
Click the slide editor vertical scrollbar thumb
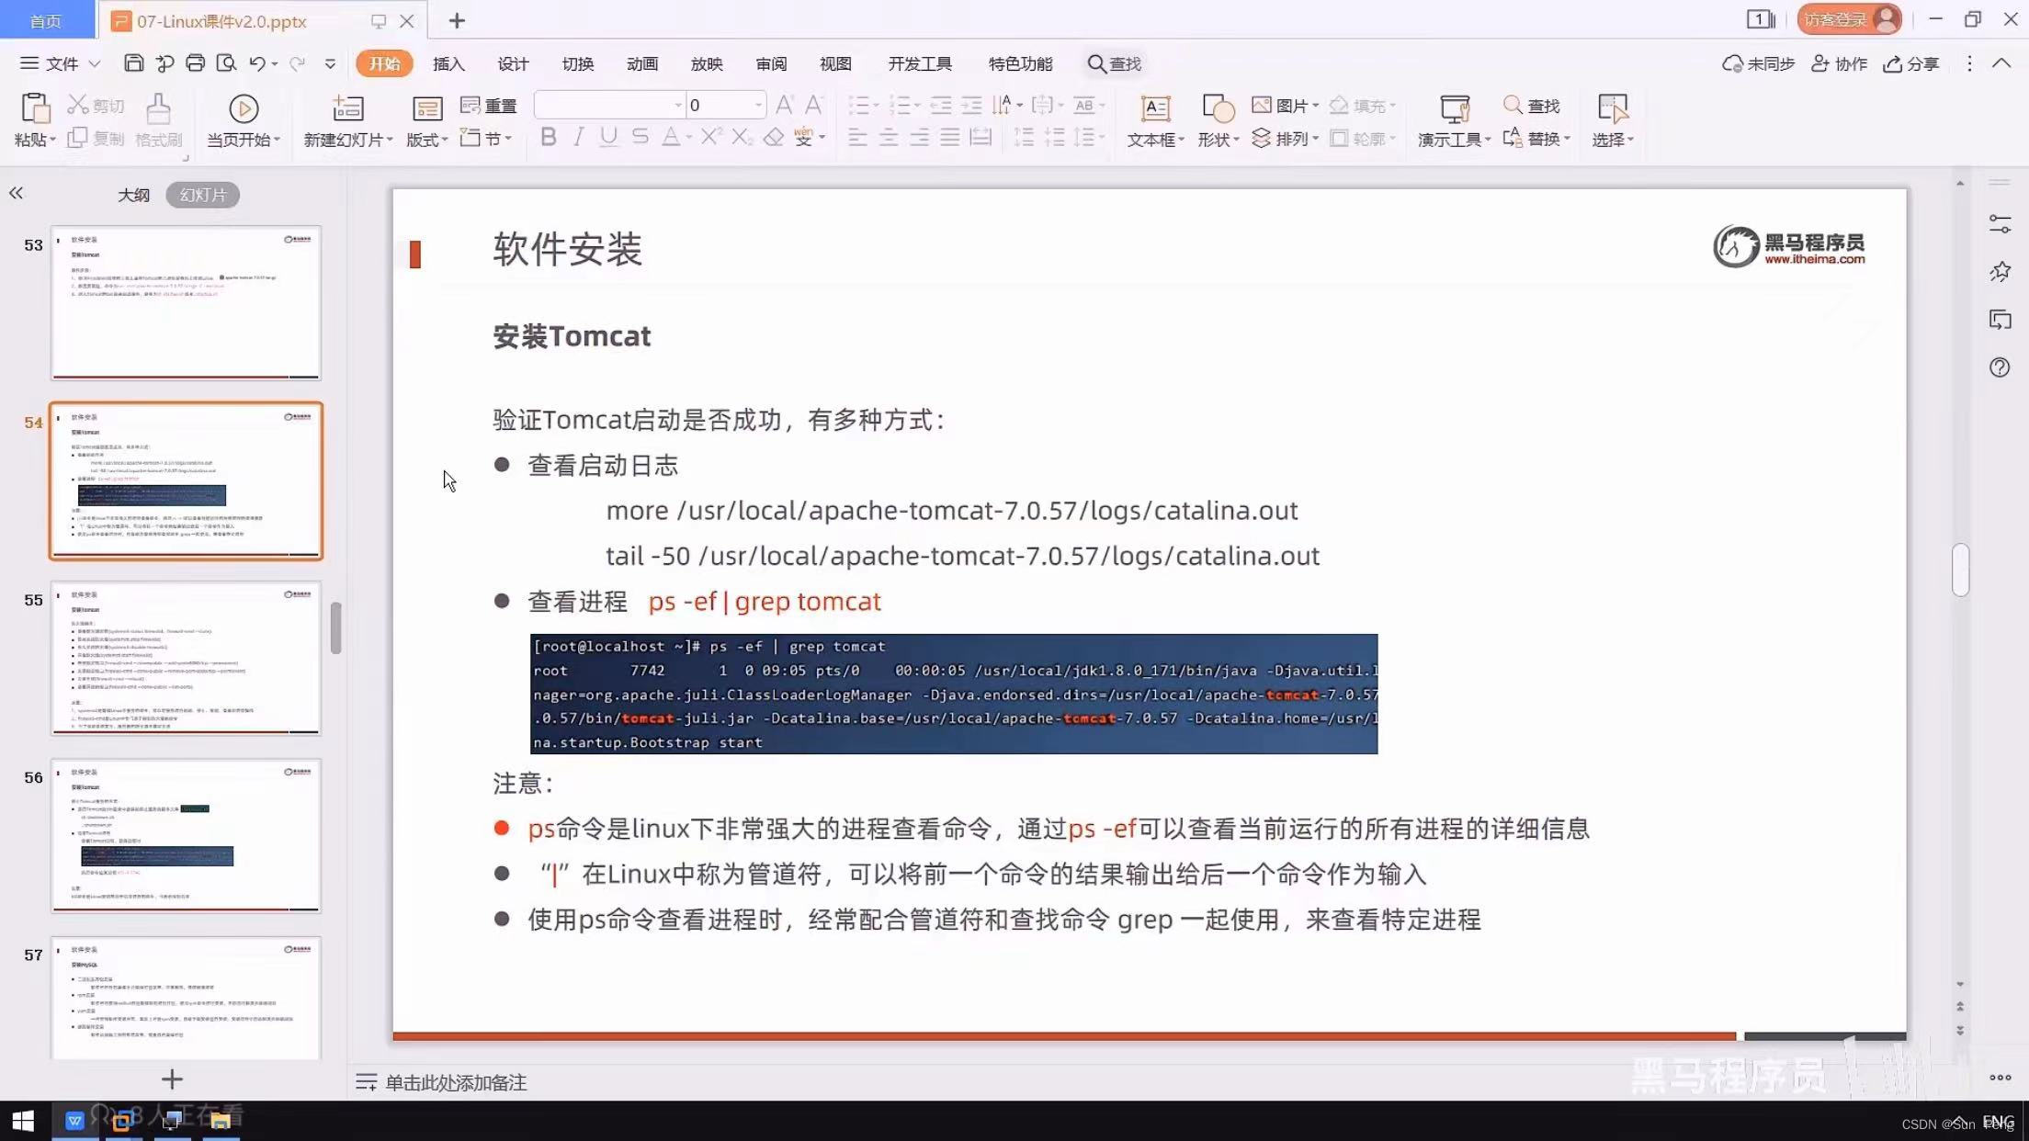[x=1960, y=570]
